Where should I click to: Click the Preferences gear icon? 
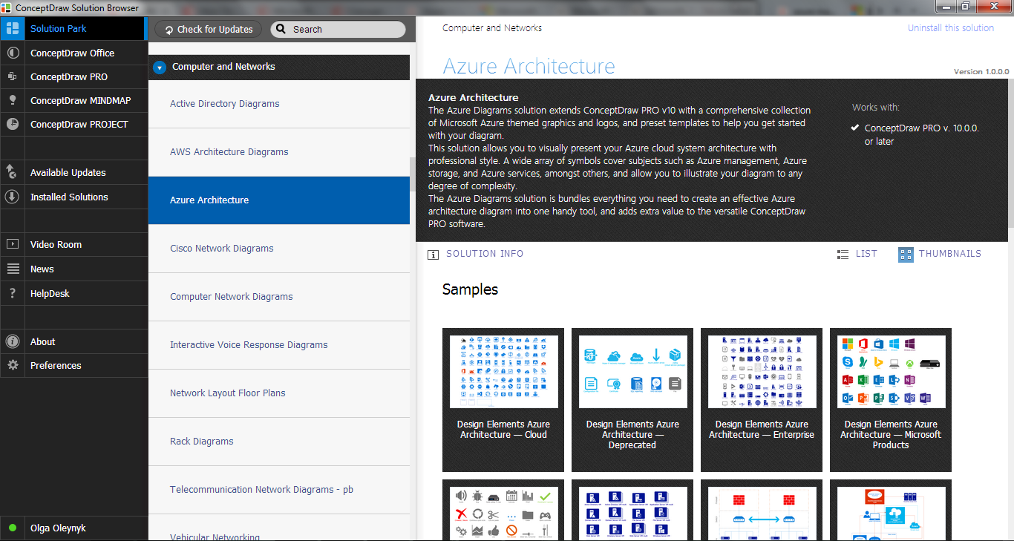coord(13,365)
